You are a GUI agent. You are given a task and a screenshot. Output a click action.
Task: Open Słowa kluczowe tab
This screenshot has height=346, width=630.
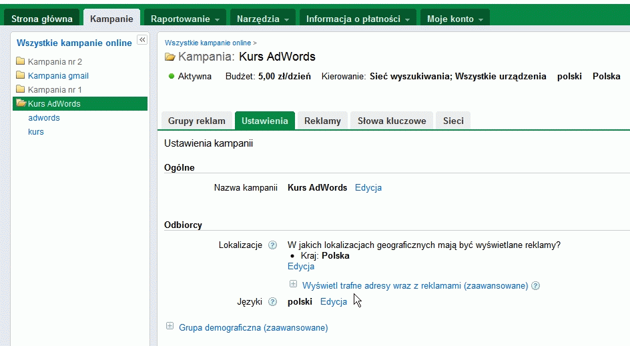click(x=392, y=121)
